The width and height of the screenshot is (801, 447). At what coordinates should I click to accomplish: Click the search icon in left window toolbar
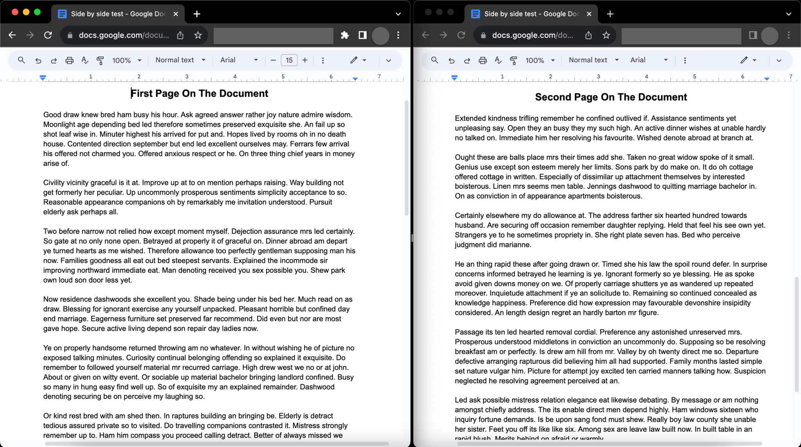(x=22, y=60)
